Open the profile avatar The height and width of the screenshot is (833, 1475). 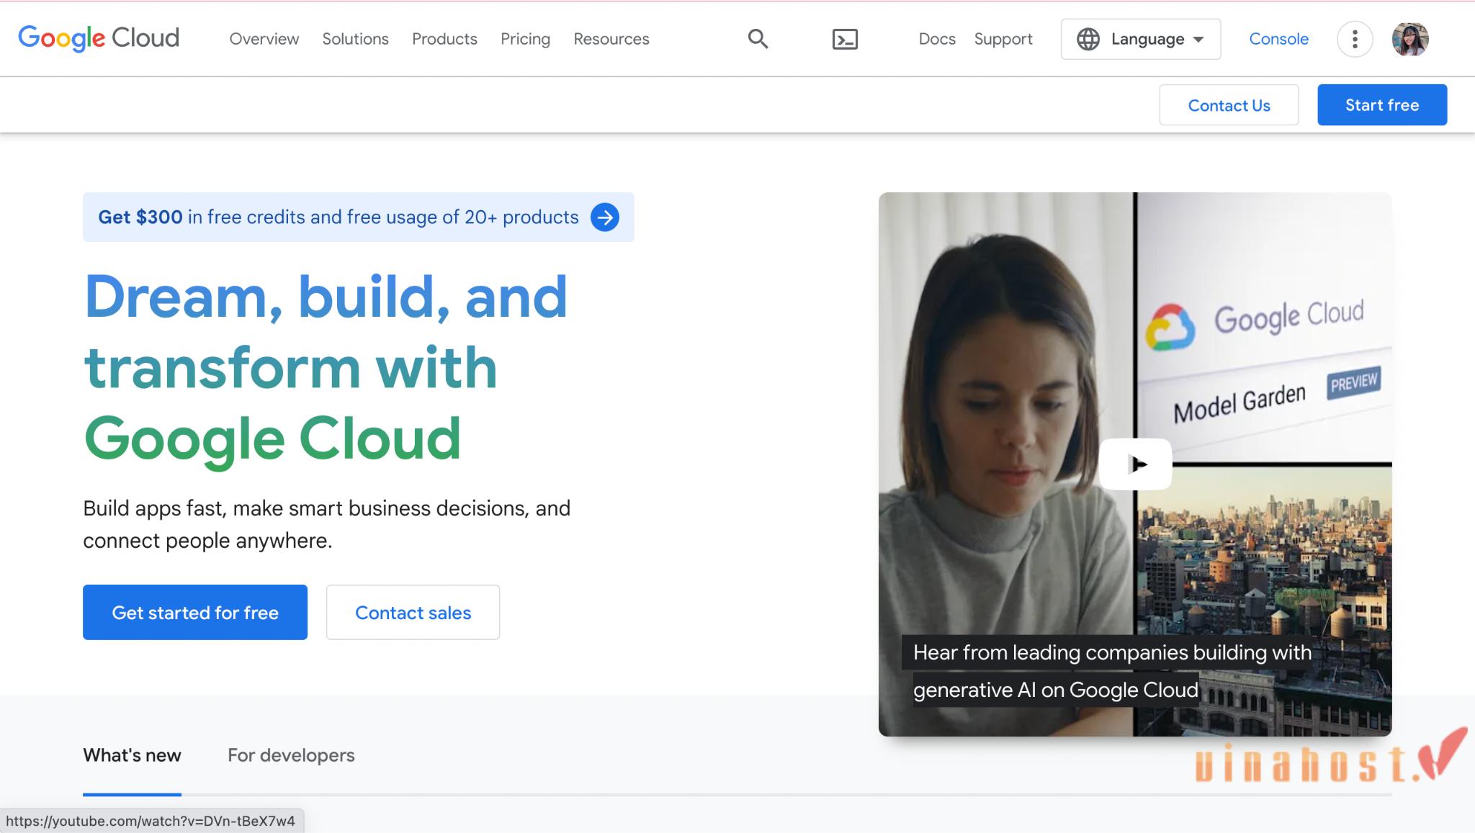click(1411, 39)
